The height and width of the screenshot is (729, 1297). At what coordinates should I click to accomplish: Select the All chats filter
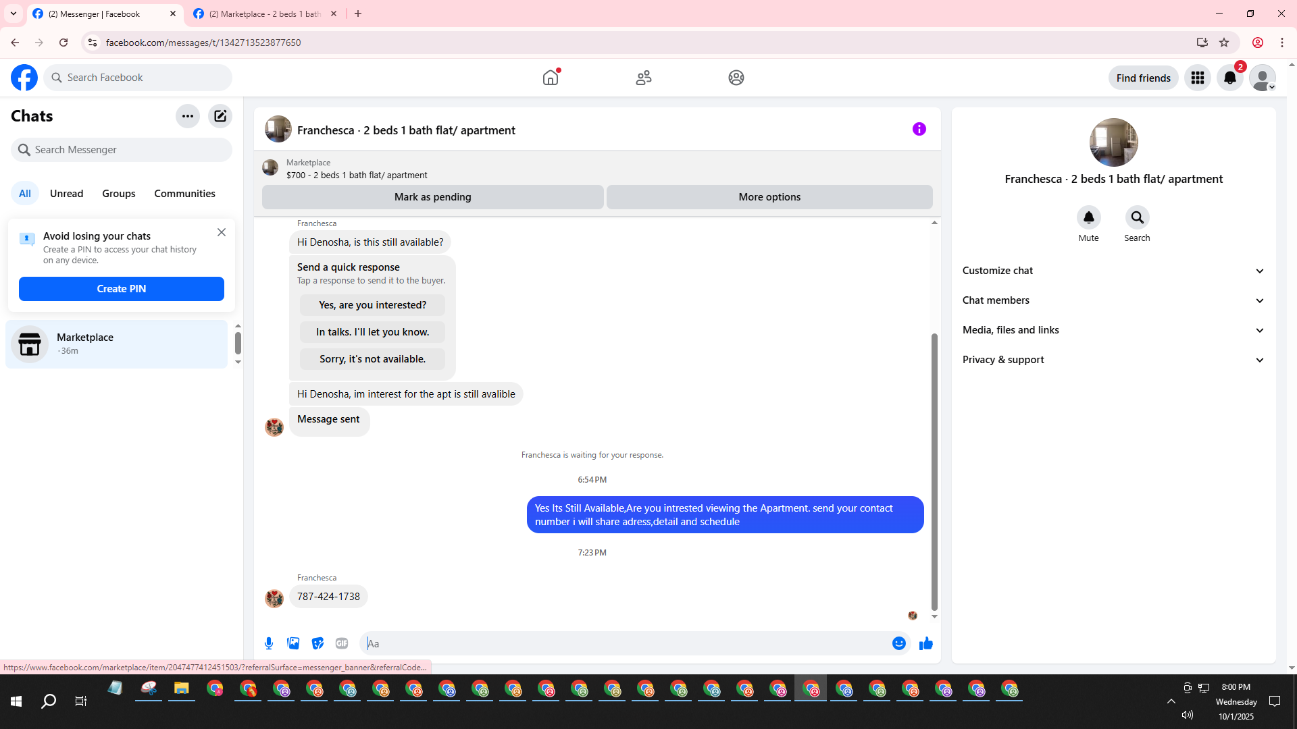pos(25,194)
